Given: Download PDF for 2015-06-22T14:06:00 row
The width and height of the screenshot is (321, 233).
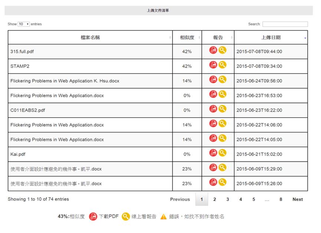Looking at the screenshot, I should coord(213,124).
